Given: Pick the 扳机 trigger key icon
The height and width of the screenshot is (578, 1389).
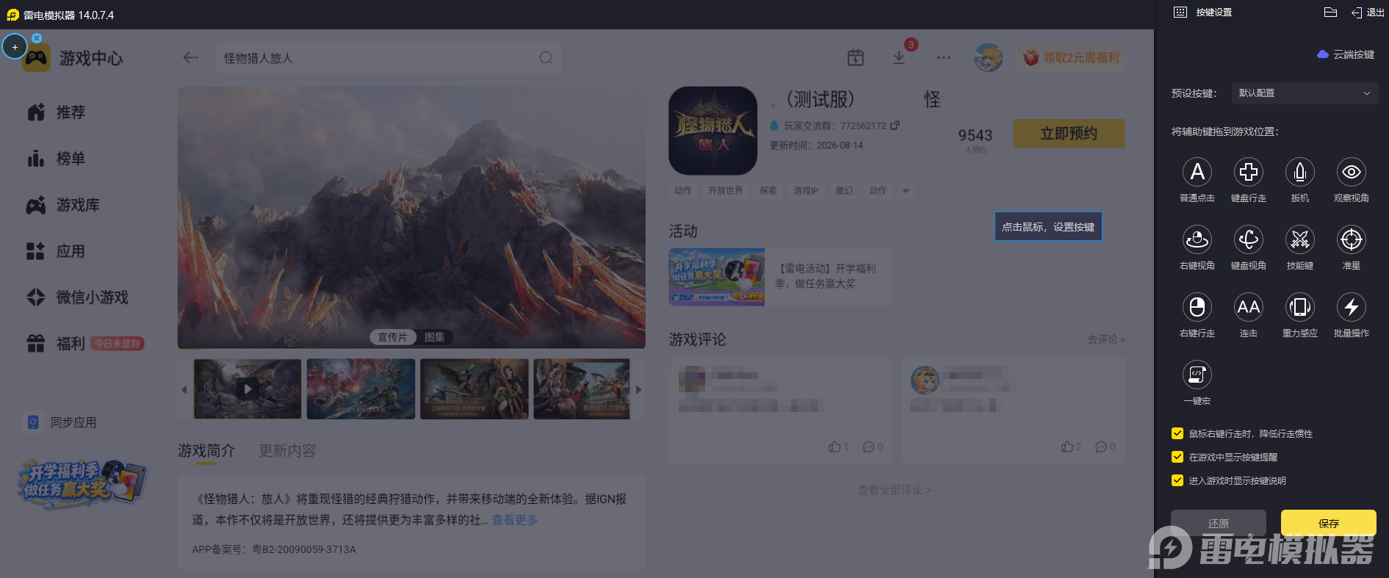Looking at the screenshot, I should tap(1299, 172).
